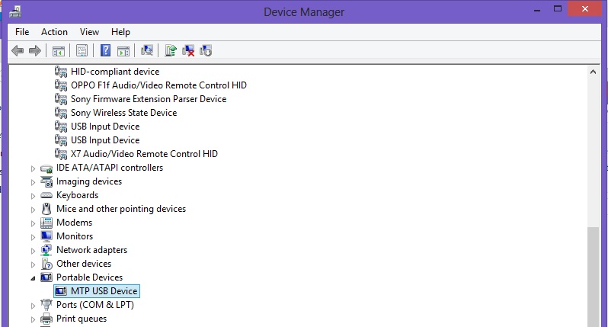Viewport: 608px width, 327px height.
Task: Expand the Network adapters category
Action: click(x=33, y=251)
